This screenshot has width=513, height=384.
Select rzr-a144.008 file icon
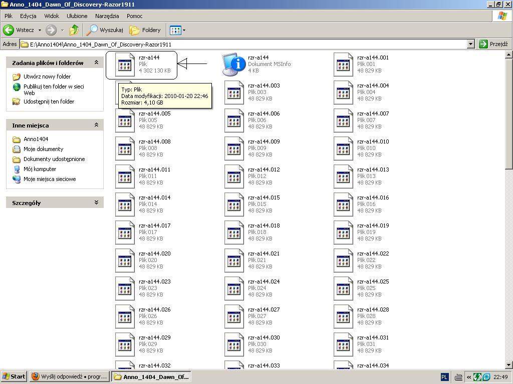pyautogui.click(x=125, y=148)
